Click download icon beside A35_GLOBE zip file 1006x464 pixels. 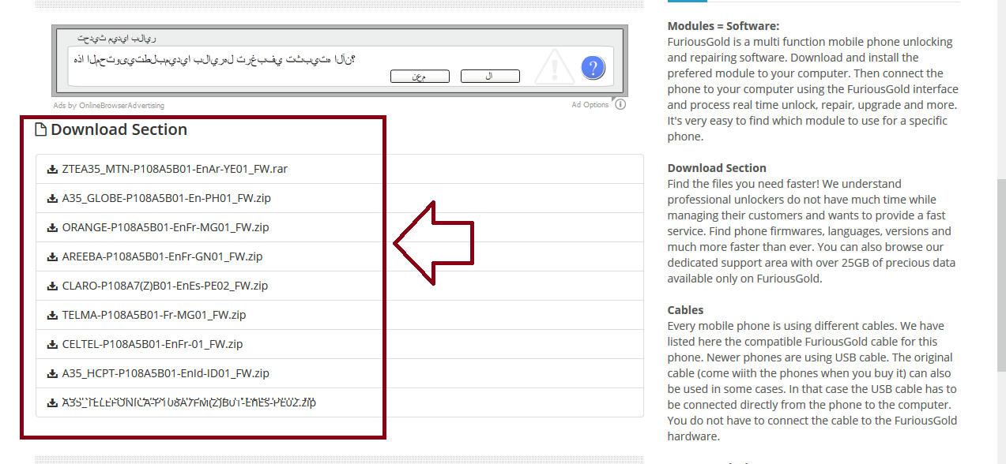click(x=52, y=198)
